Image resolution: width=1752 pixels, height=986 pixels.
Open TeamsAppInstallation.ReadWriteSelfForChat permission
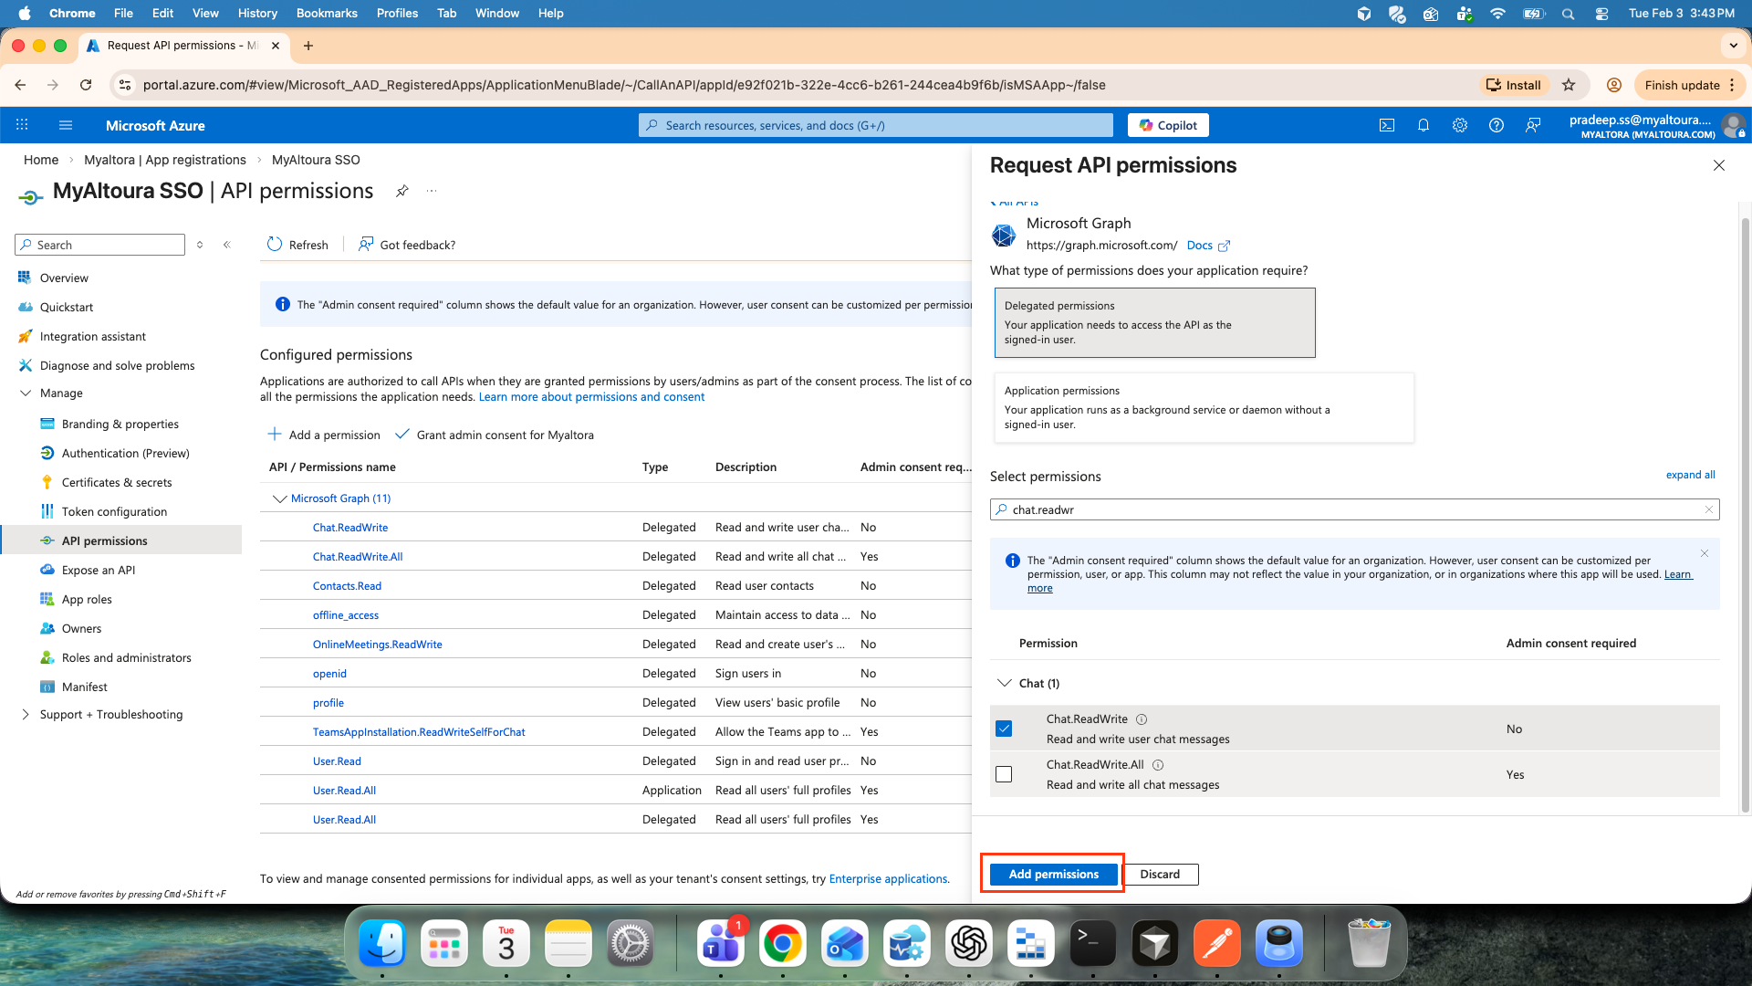coord(419,732)
